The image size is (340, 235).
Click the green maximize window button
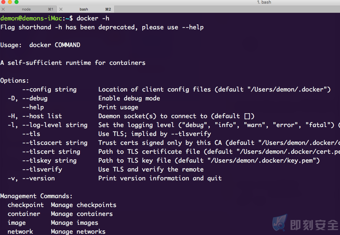(x=17, y=2)
